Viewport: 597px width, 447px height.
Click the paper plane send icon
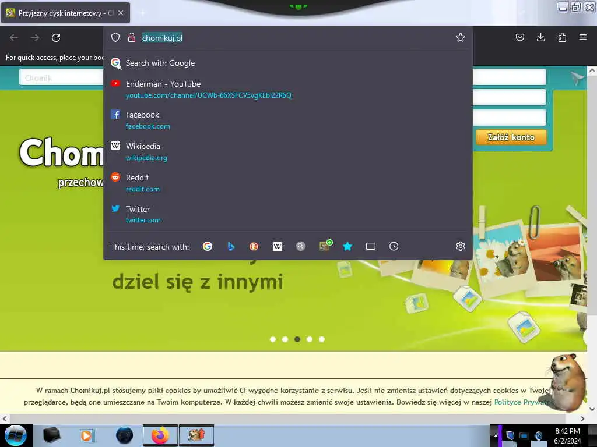pyautogui.click(x=577, y=79)
